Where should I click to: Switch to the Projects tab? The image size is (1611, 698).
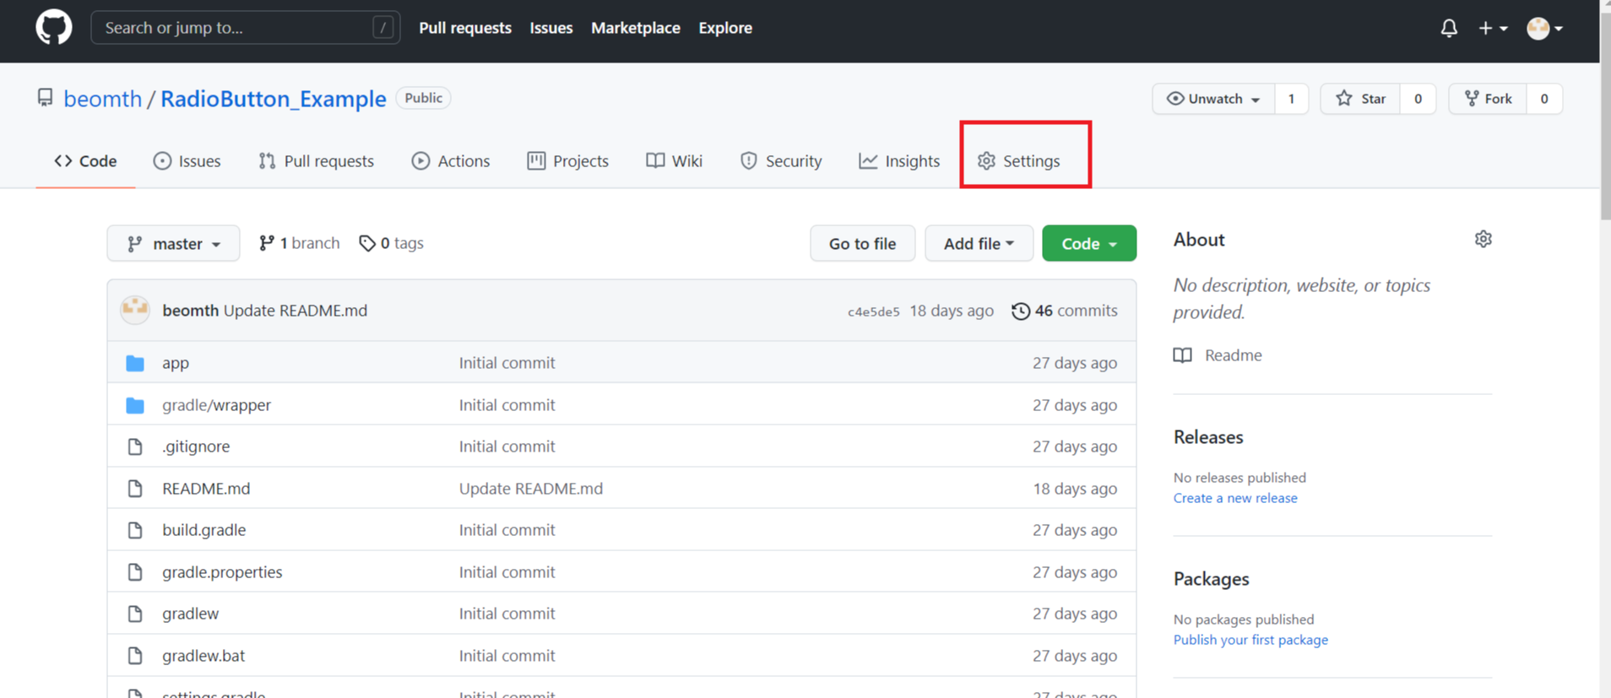(x=567, y=161)
